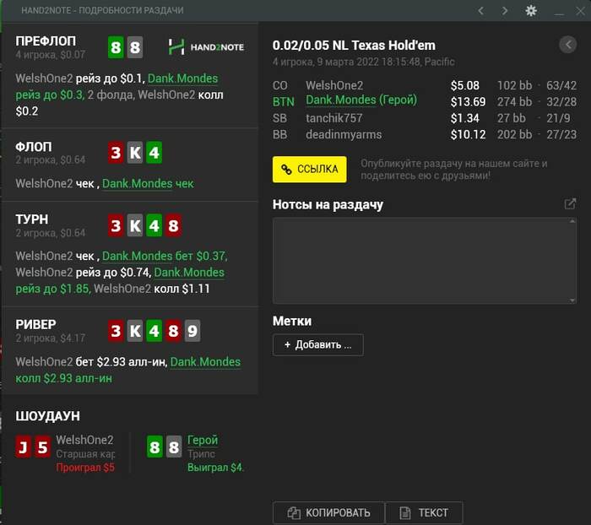Click Dank.Mondes name in the flop action

[x=137, y=183]
